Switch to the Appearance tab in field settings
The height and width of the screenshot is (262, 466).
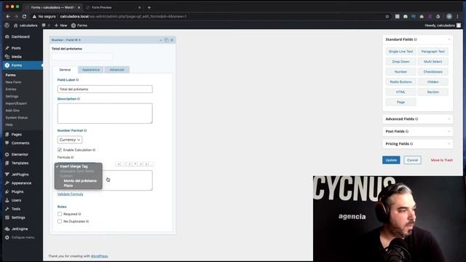90,70
